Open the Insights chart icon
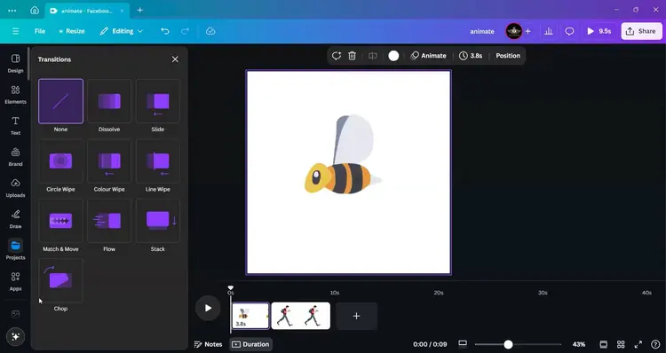This screenshot has height=353, width=666. (x=549, y=31)
